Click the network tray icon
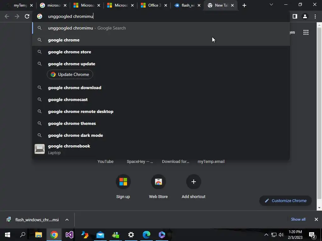 (274, 235)
